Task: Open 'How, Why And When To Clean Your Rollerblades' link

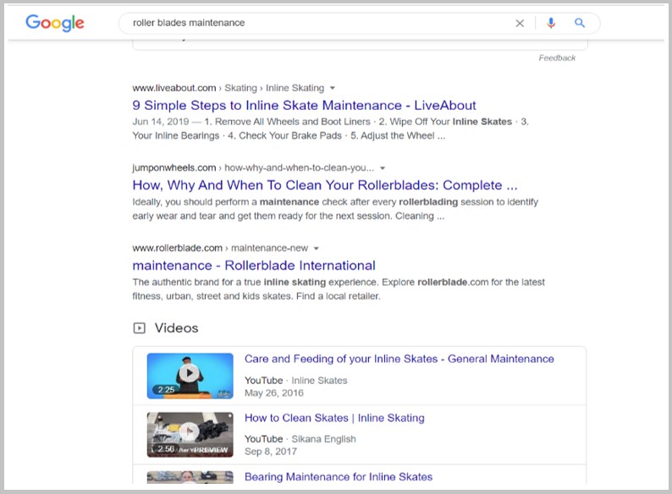Action: pyautogui.click(x=325, y=185)
